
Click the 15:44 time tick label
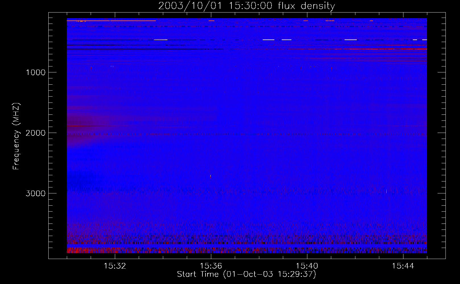[x=403, y=266]
